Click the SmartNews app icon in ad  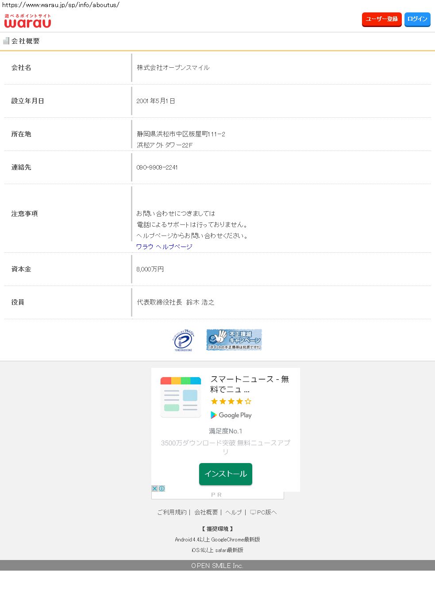[181, 397]
